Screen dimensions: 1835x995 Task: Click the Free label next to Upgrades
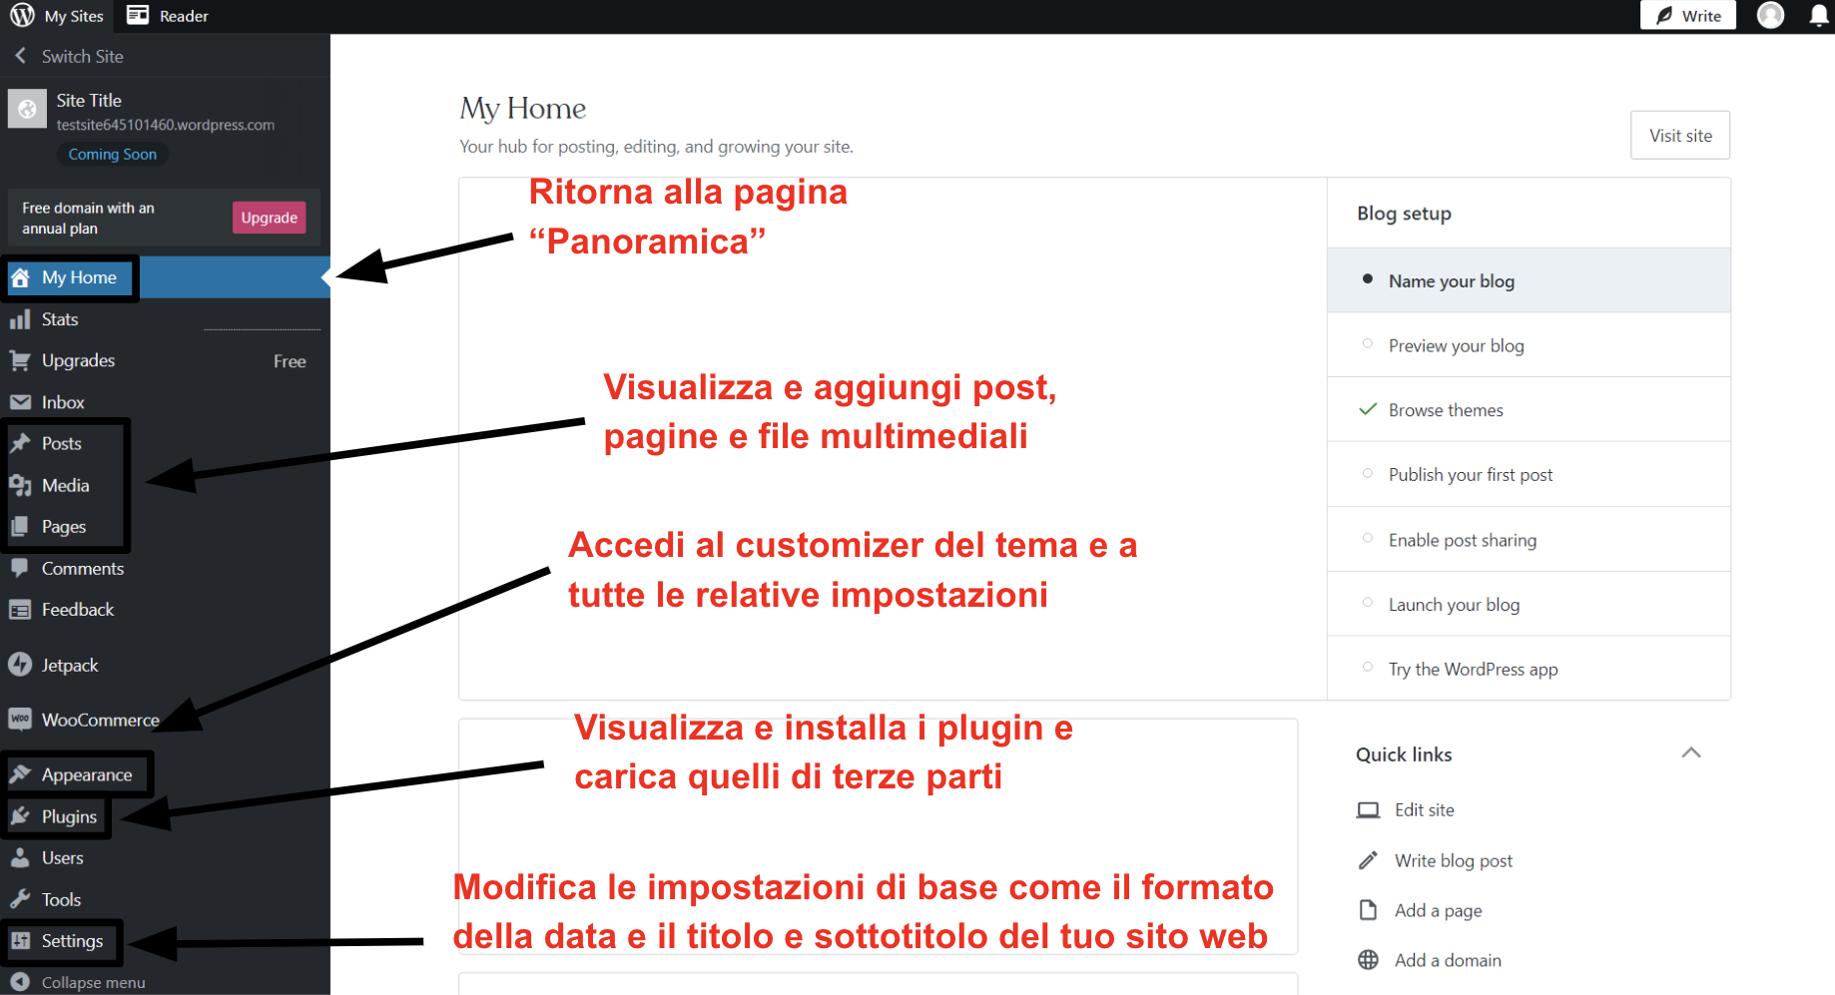coord(290,361)
